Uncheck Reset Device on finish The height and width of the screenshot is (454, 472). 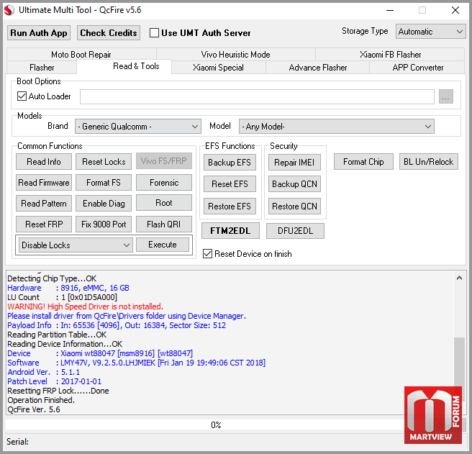(207, 254)
